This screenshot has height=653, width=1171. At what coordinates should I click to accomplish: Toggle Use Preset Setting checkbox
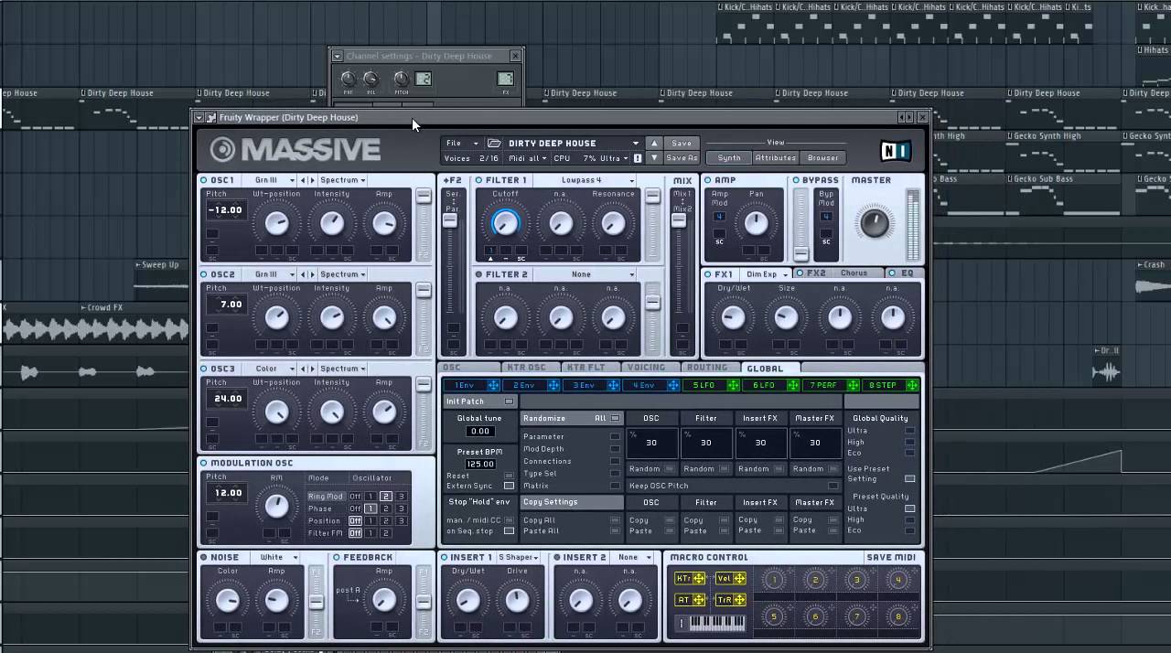(909, 478)
